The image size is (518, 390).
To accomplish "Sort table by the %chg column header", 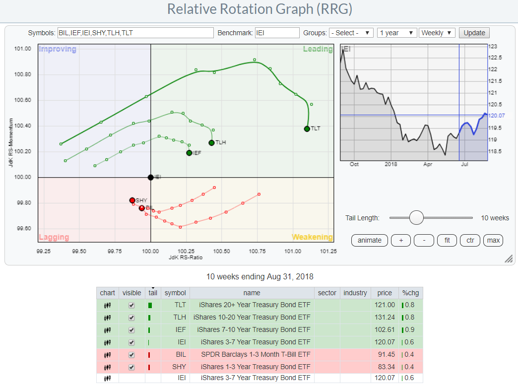I will click(x=410, y=293).
